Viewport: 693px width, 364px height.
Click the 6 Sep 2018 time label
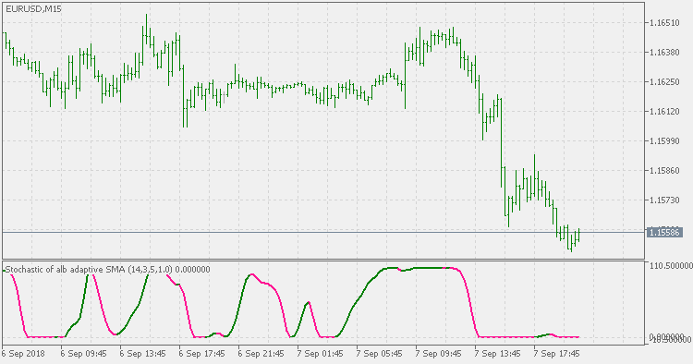click(23, 354)
